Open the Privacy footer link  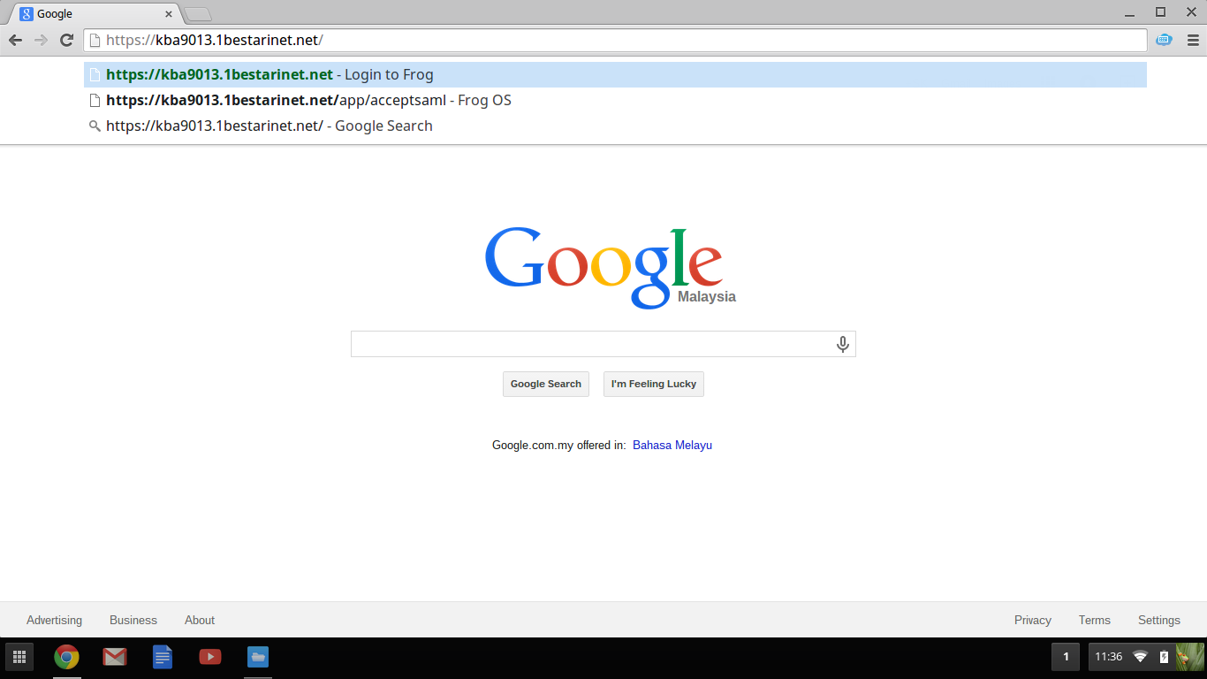[1033, 620]
